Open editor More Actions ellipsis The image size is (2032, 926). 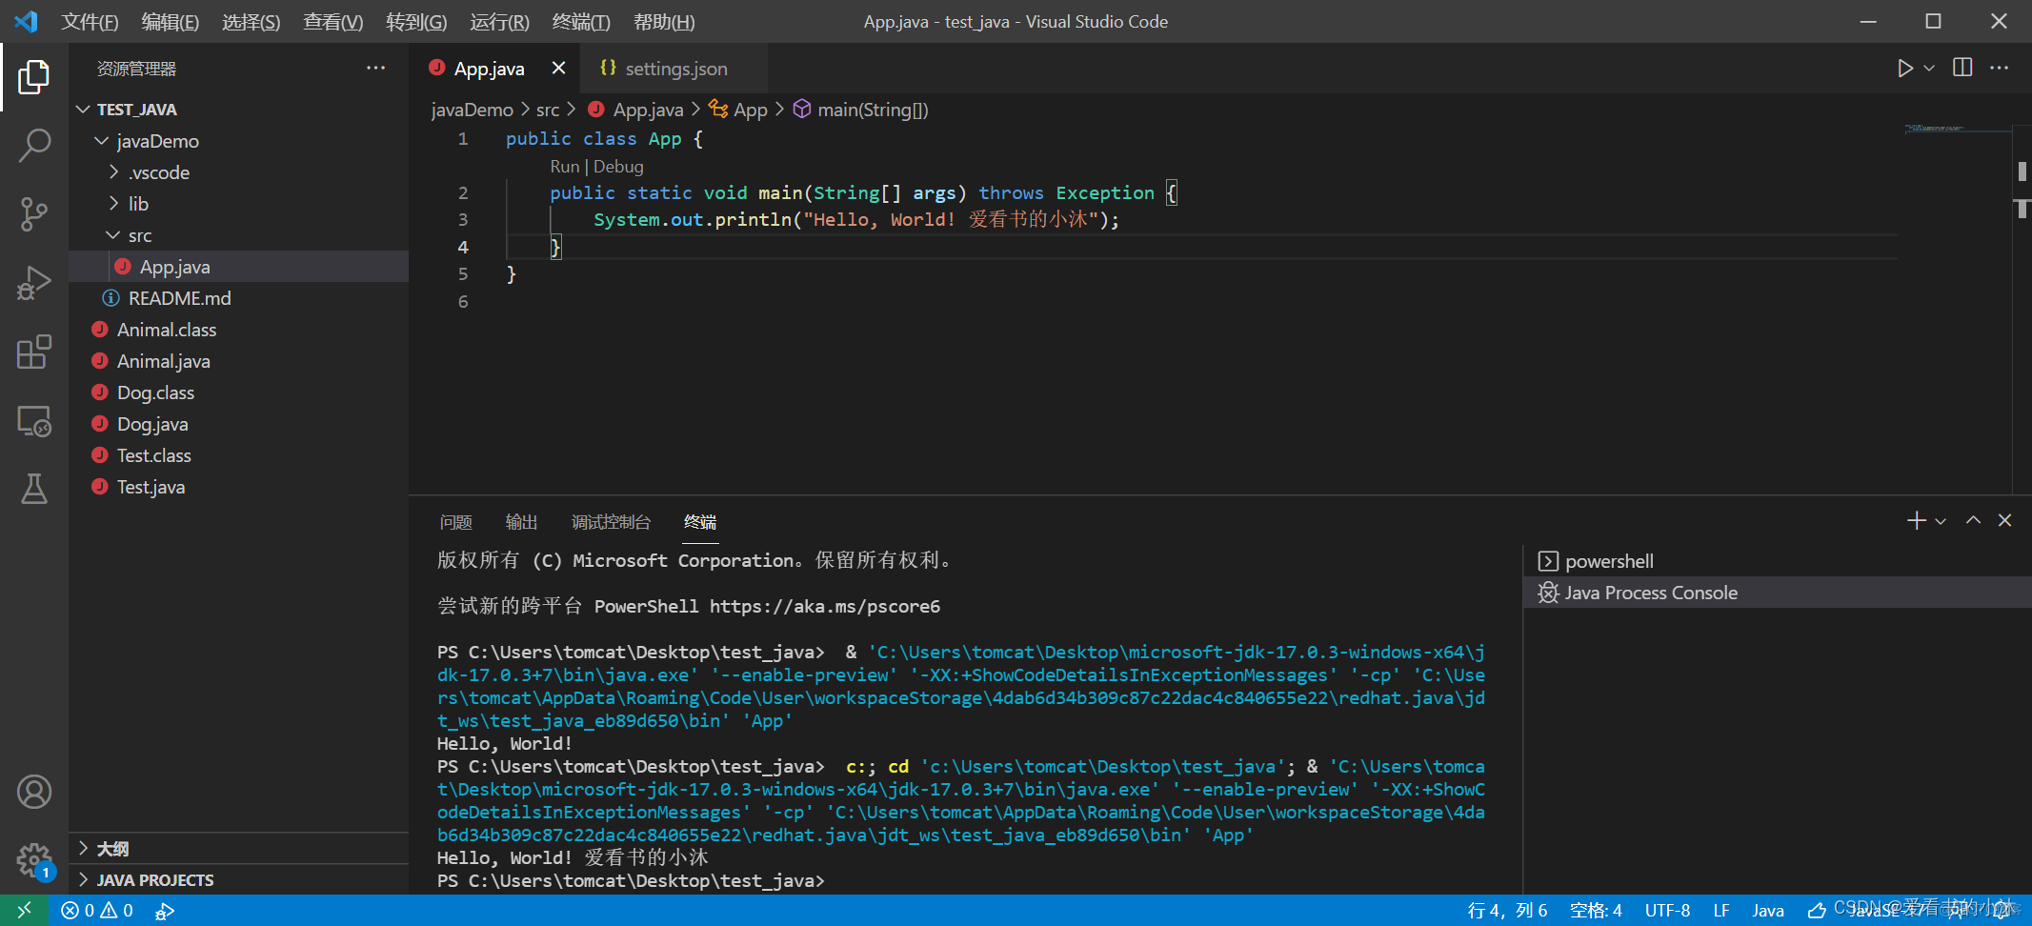(2000, 68)
